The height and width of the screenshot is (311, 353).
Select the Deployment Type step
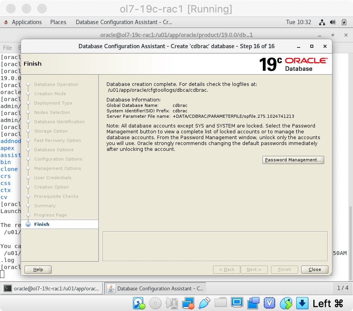click(53, 103)
